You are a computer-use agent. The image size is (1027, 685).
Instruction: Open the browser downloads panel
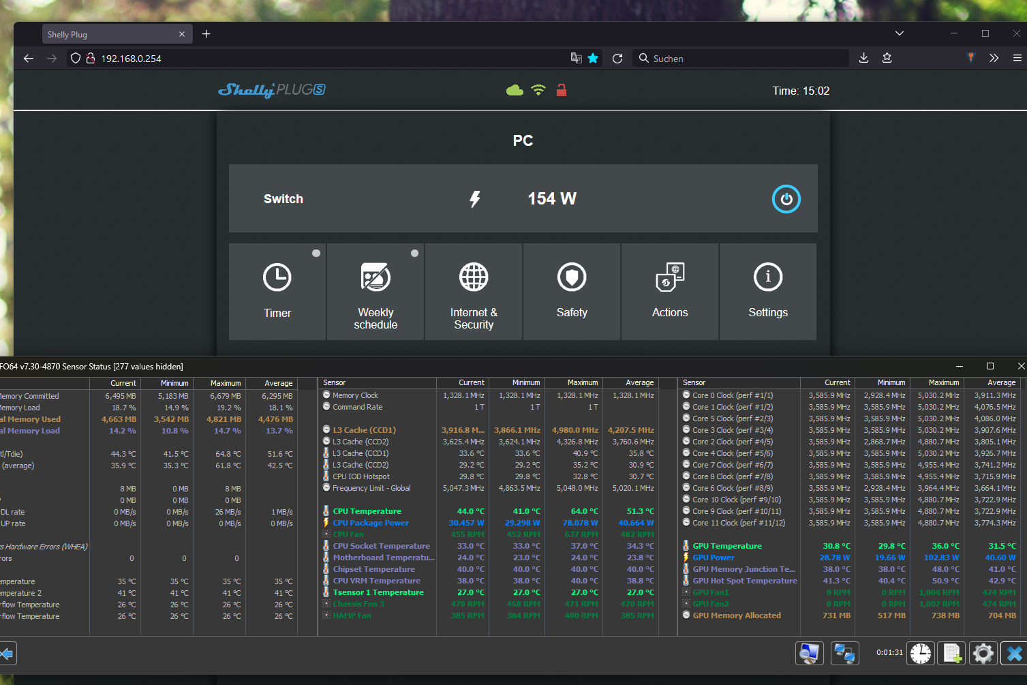coord(863,59)
